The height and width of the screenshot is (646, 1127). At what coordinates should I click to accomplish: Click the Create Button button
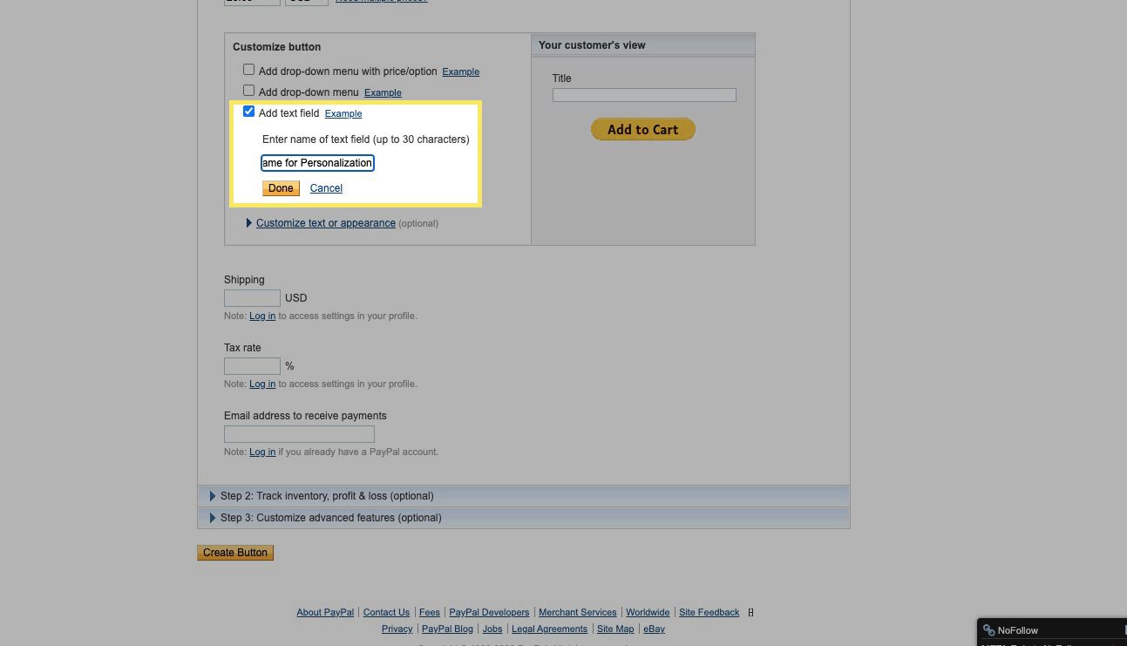tap(235, 553)
